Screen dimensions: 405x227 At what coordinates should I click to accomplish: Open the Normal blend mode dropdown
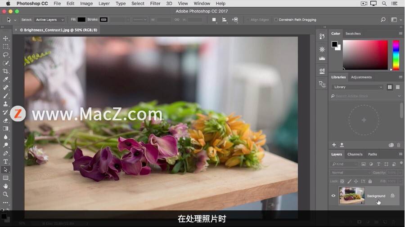(x=350, y=173)
